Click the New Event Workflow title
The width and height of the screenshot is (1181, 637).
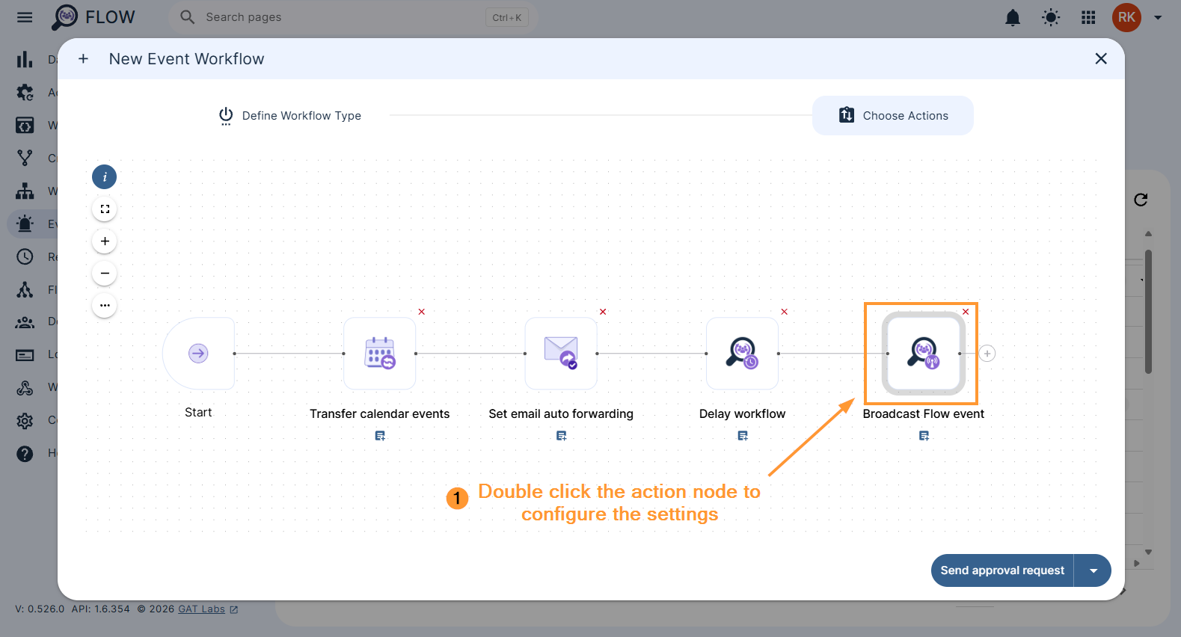[x=187, y=59]
